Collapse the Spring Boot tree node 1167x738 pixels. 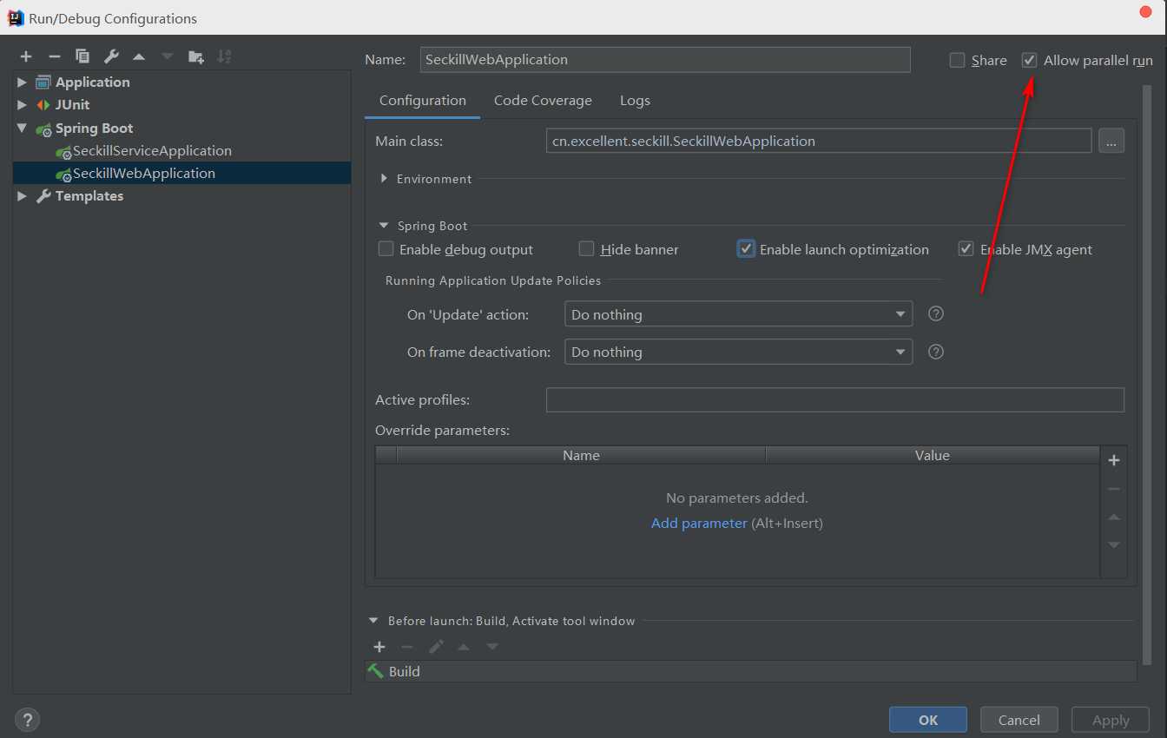23,128
